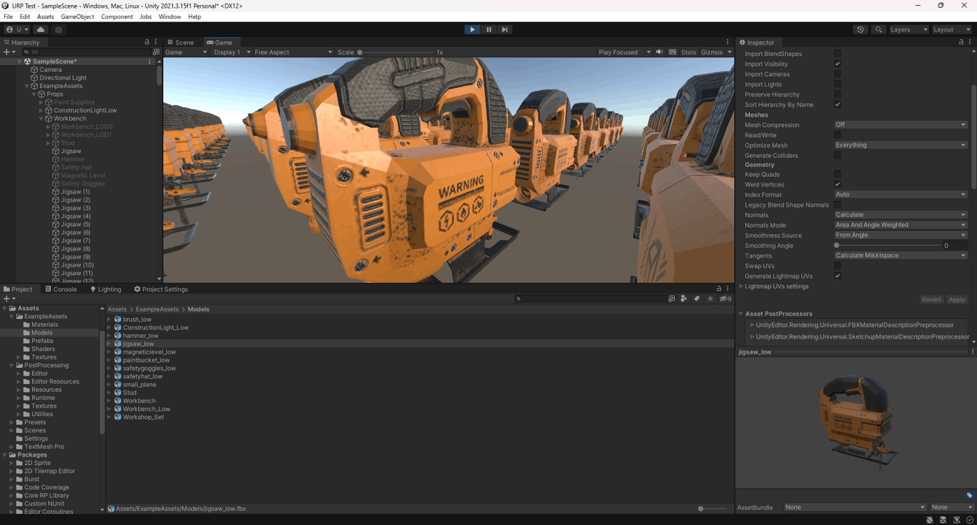Screen dimensions: 977x525
Task: Click the Step frame button
Action: (x=505, y=29)
